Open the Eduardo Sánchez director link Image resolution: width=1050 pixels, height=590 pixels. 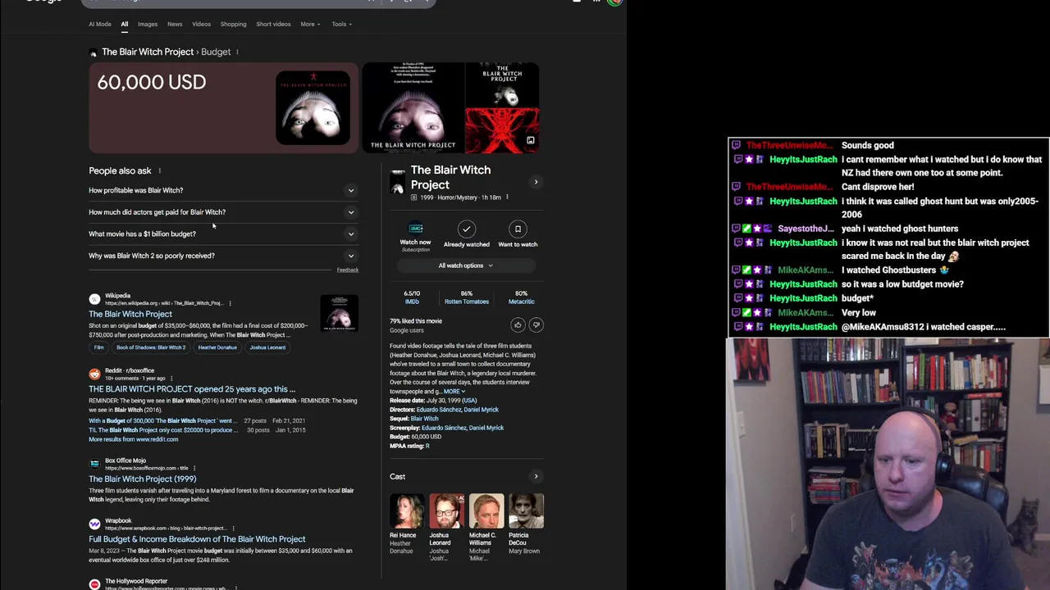tap(438, 410)
